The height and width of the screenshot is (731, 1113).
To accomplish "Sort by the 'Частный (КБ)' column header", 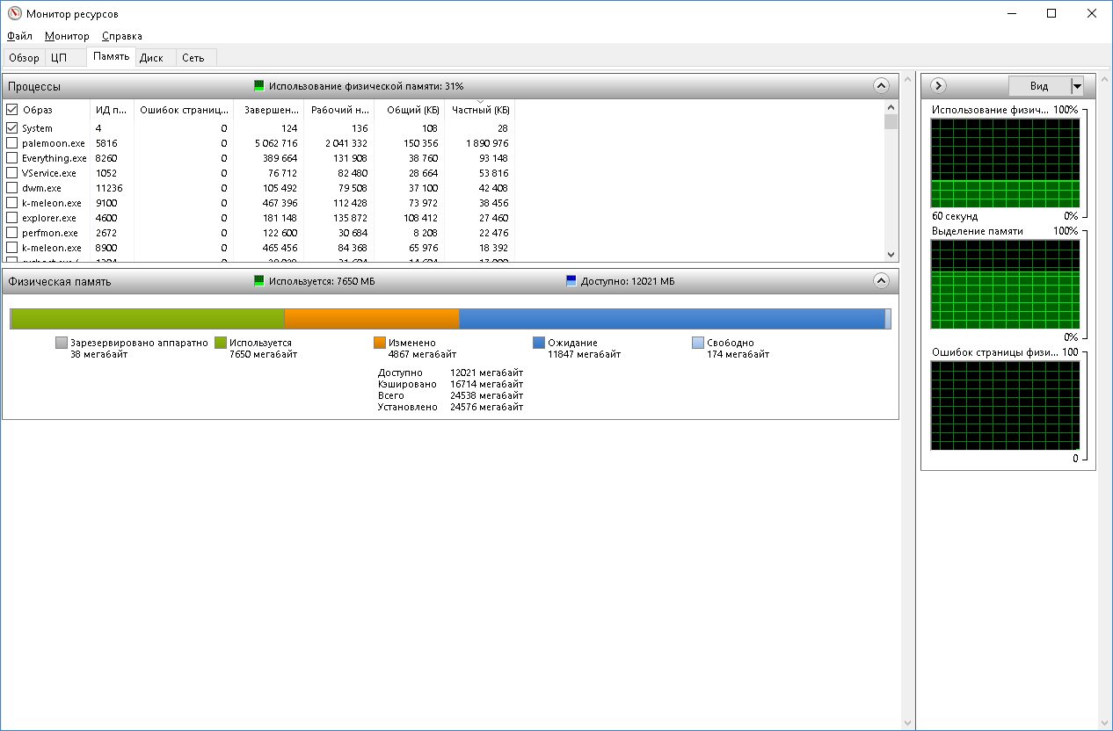I will (x=479, y=110).
